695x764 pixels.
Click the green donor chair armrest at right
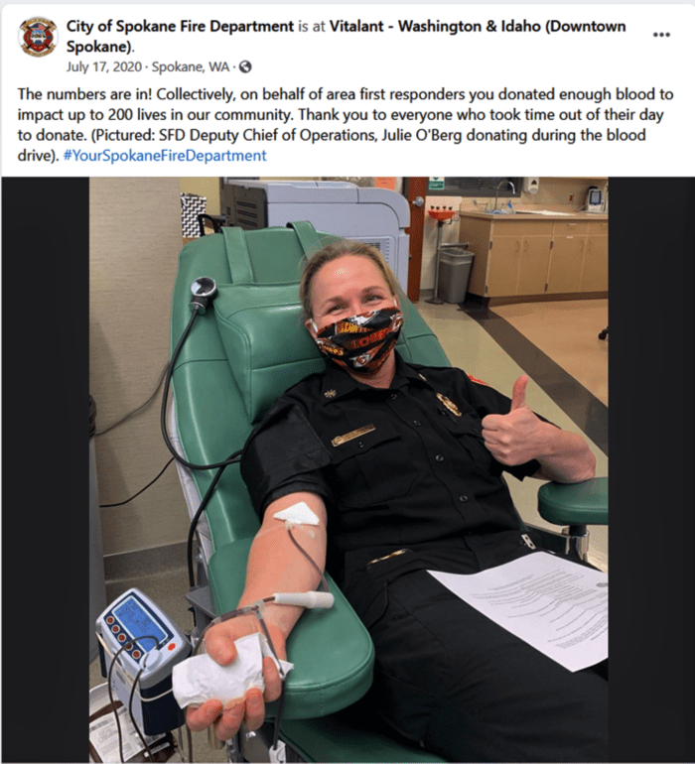click(574, 502)
